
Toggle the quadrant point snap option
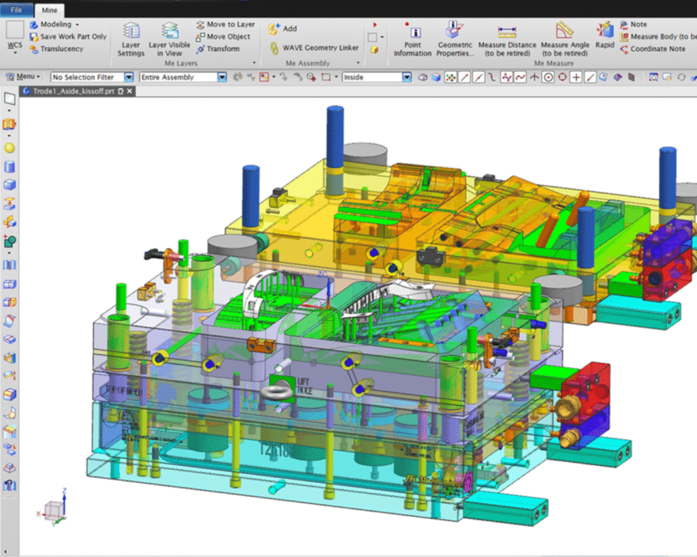[x=562, y=78]
